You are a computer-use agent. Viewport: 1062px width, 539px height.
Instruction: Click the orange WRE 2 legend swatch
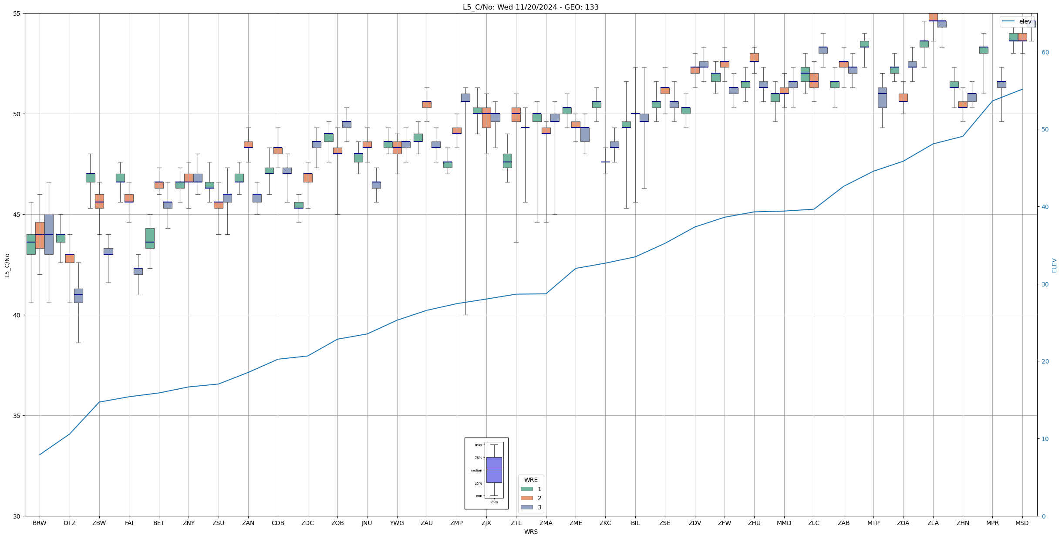(x=526, y=498)
